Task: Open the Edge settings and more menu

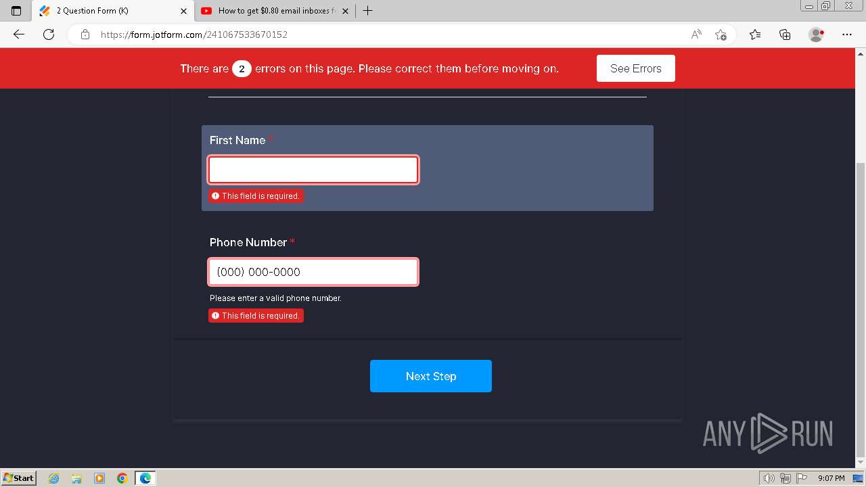Action: (847, 34)
